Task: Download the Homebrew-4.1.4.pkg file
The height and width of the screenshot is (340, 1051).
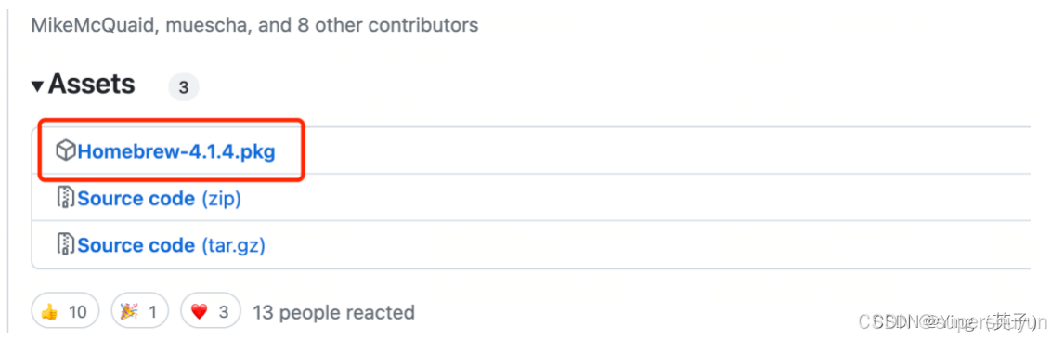Action: pos(176,150)
